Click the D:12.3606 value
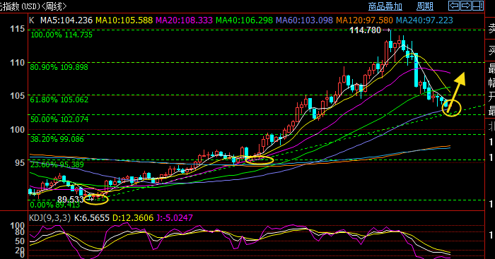Screen dimensions: 495x259 133,218
